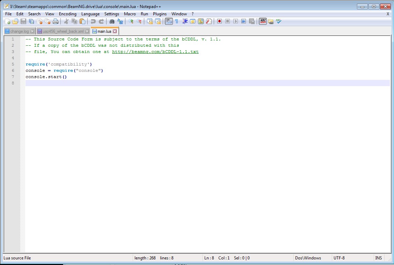Click the Synchronize Vertical Scrolling icon

[150, 21]
